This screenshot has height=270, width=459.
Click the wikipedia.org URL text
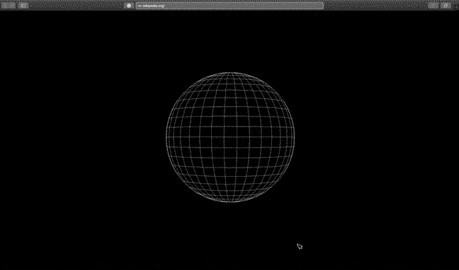point(153,6)
